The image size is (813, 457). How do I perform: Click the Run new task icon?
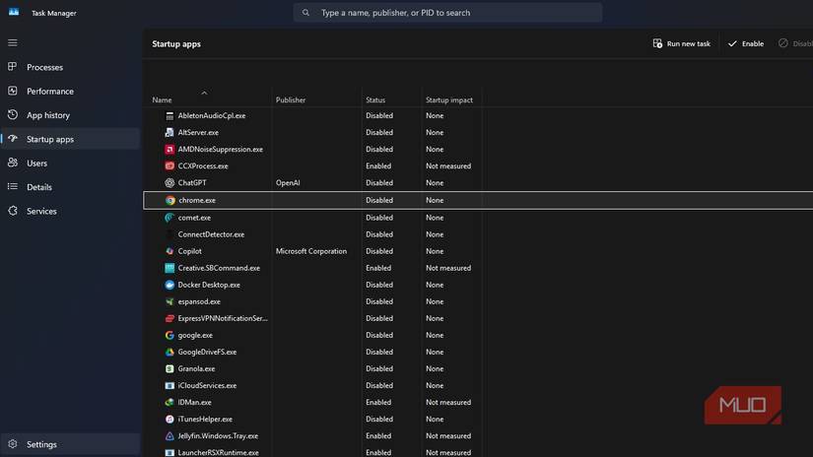657,43
